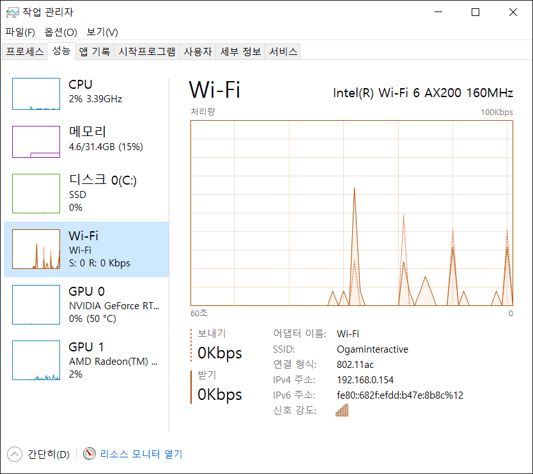The image size is (533, 474).
Task: Switch to the 세부 정보 tab
Action: coord(240,52)
